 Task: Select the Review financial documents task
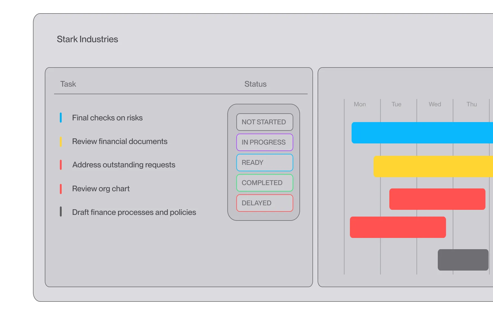click(120, 141)
